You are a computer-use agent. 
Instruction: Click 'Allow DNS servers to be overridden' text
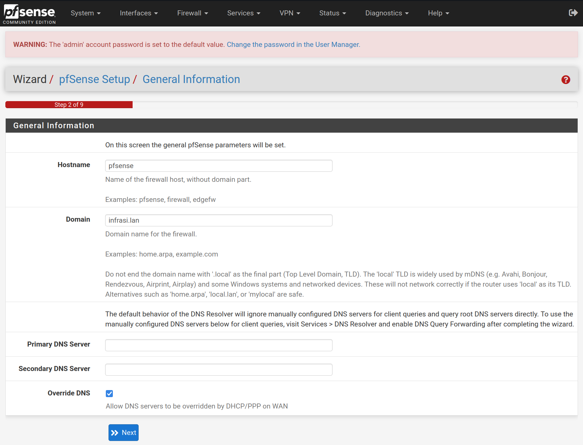point(197,406)
